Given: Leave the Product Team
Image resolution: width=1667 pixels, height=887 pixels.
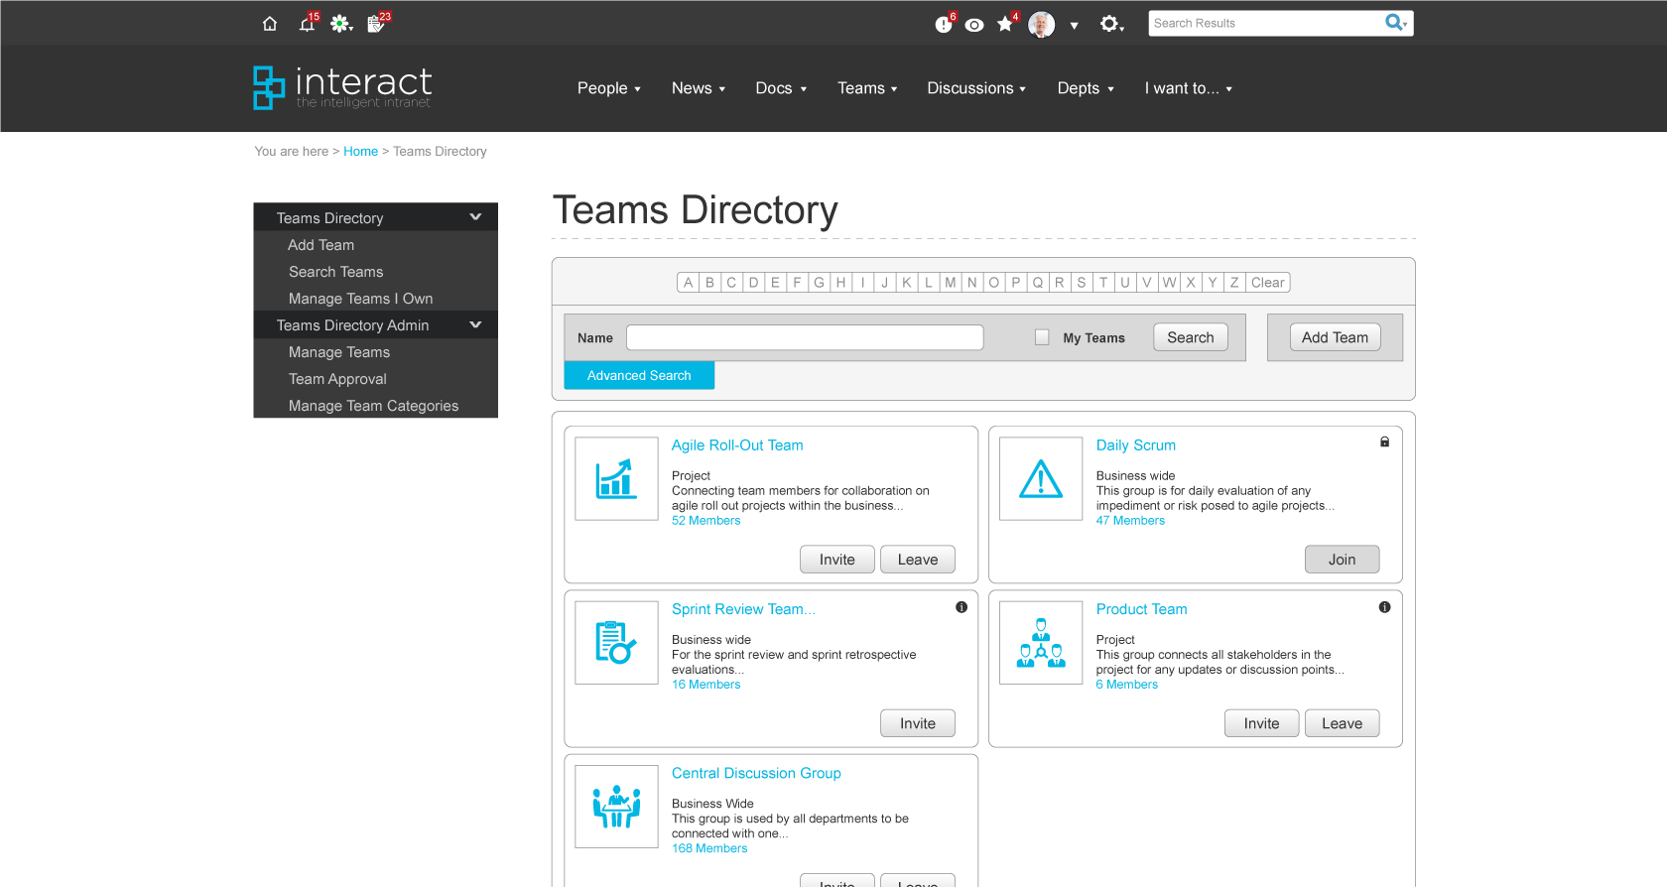Looking at the screenshot, I should click(x=1342, y=723).
